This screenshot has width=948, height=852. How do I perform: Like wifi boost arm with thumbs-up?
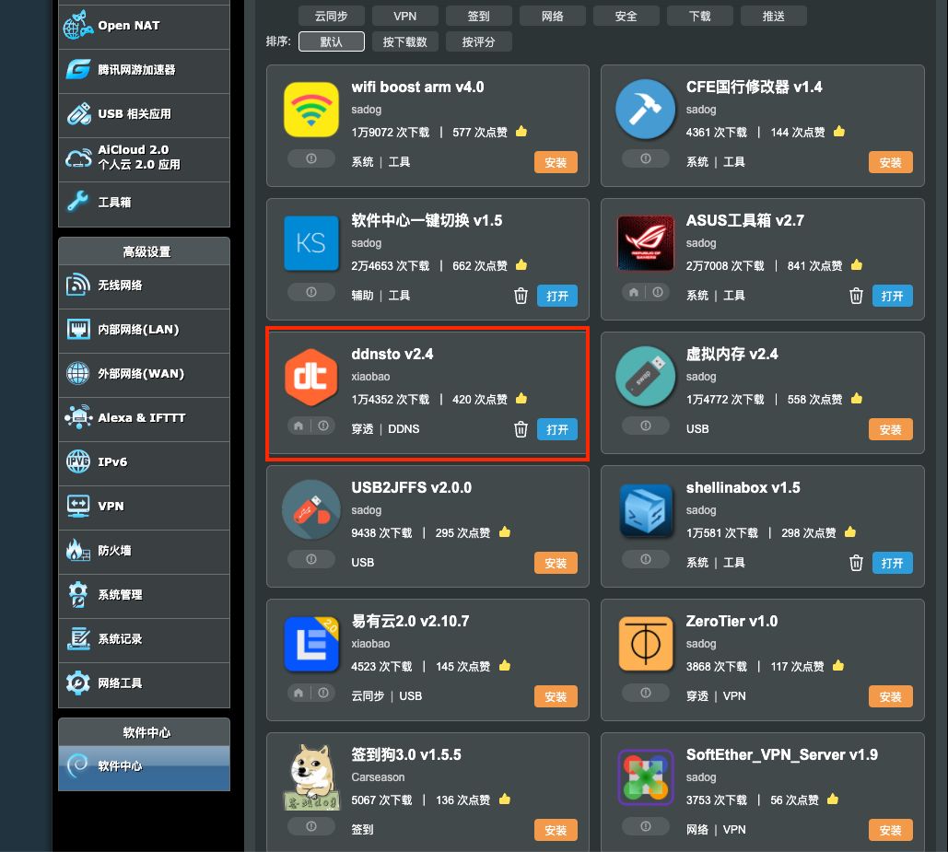(521, 131)
